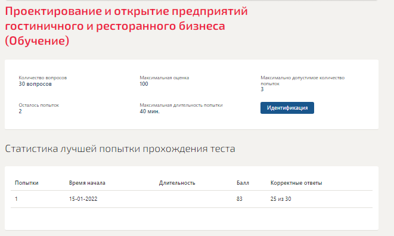Click the Максимально допустимое количество попыток label

pyautogui.click(x=303, y=80)
